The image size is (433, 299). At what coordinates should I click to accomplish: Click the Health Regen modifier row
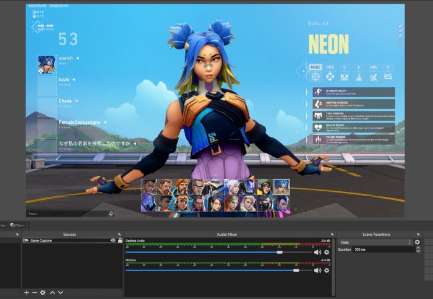coord(354,128)
